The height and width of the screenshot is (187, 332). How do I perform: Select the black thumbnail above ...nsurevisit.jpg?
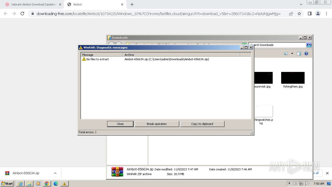pyautogui.click(x=263, y=78)
